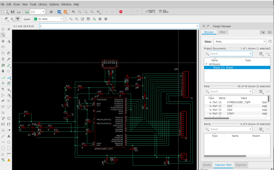Collapse the All Sheets tree node
Image resolution: width=274 pixels, height=170 pixels.
pos(207,64)
